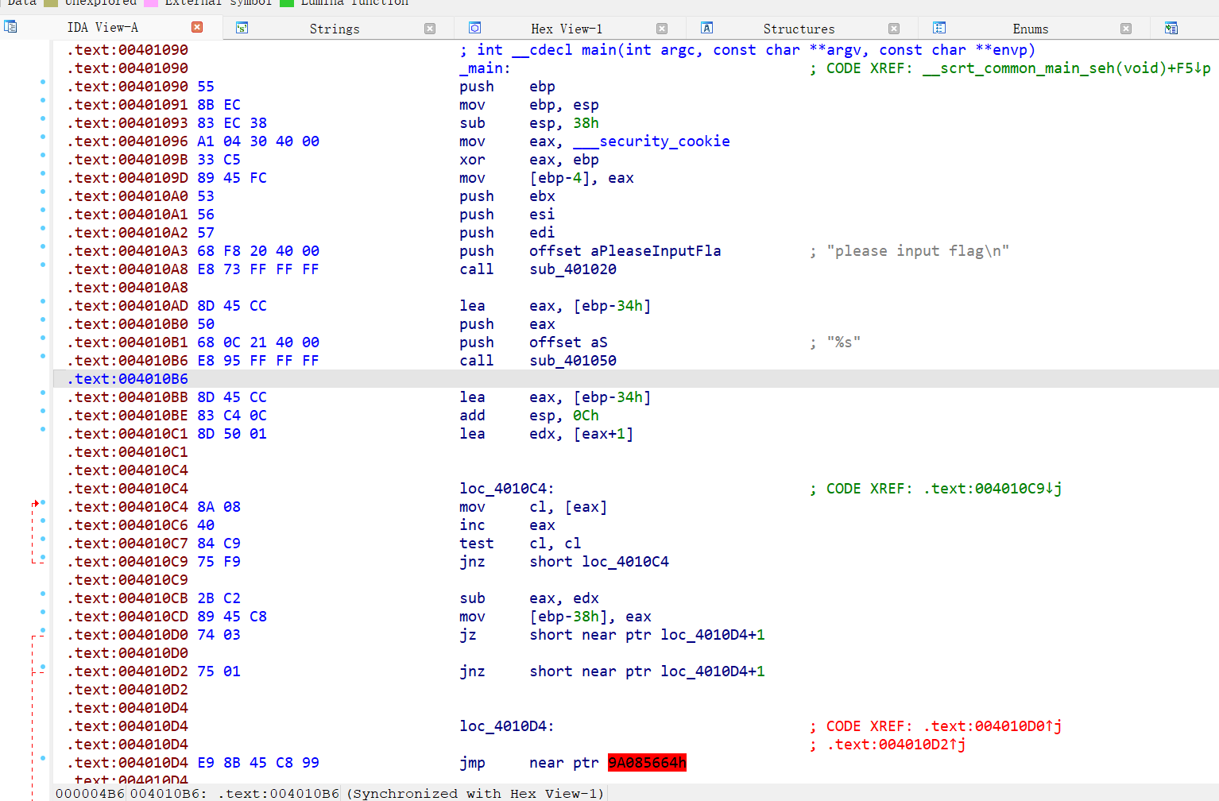Close the Strings tab
This screenshot has width=1219, height=801.
coord(430,29)
